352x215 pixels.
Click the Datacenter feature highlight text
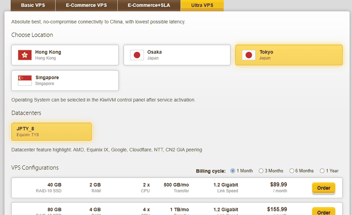pyautogui.click(x=107, y=149)
